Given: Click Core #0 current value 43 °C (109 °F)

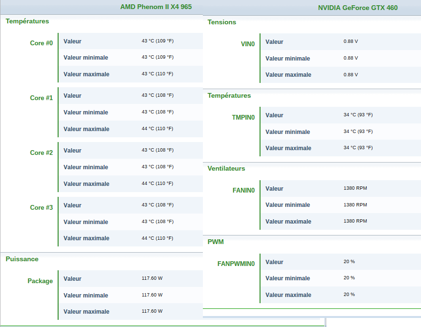Looking at the screenshot, I should pos(158,41).
